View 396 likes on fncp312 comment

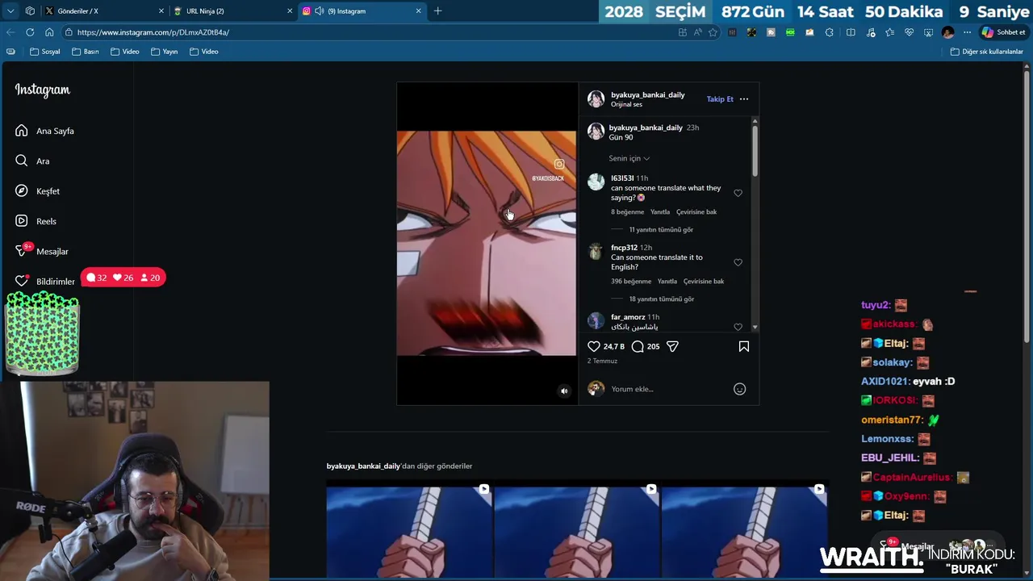coord(631,281)
